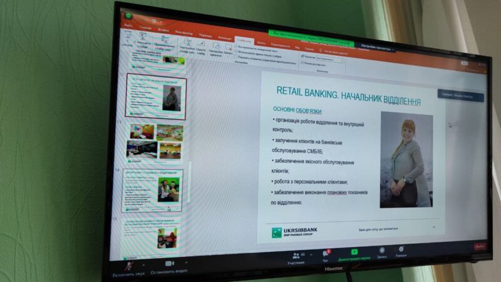Open Zoom Chat with notification badge

pos(326,254)
